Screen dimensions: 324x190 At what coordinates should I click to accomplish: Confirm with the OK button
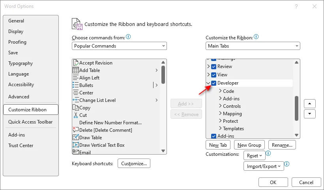pyautogui.click(x=273, y=183)
